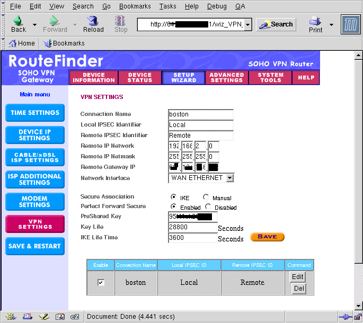Viewport: 363px width, 323px height.
Task: Select Manual for Secure Association
Action: pos(206,198)
